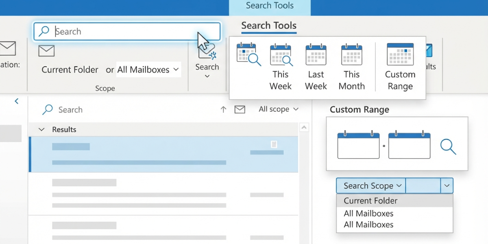The image size is (488, 244).
Task: Run the Custom Range search with the magnifier
Action: pyautogui.click(x=448, y=146)
